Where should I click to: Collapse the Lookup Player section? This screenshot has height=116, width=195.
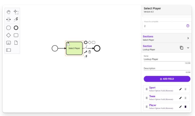tap(188, 48)
